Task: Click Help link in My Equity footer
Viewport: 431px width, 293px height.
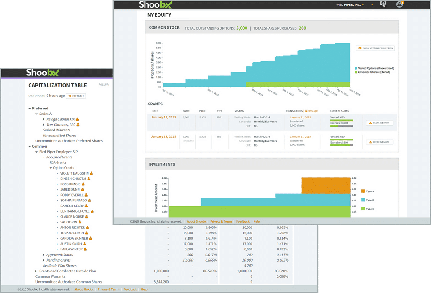Action: (x=256, y=221)
